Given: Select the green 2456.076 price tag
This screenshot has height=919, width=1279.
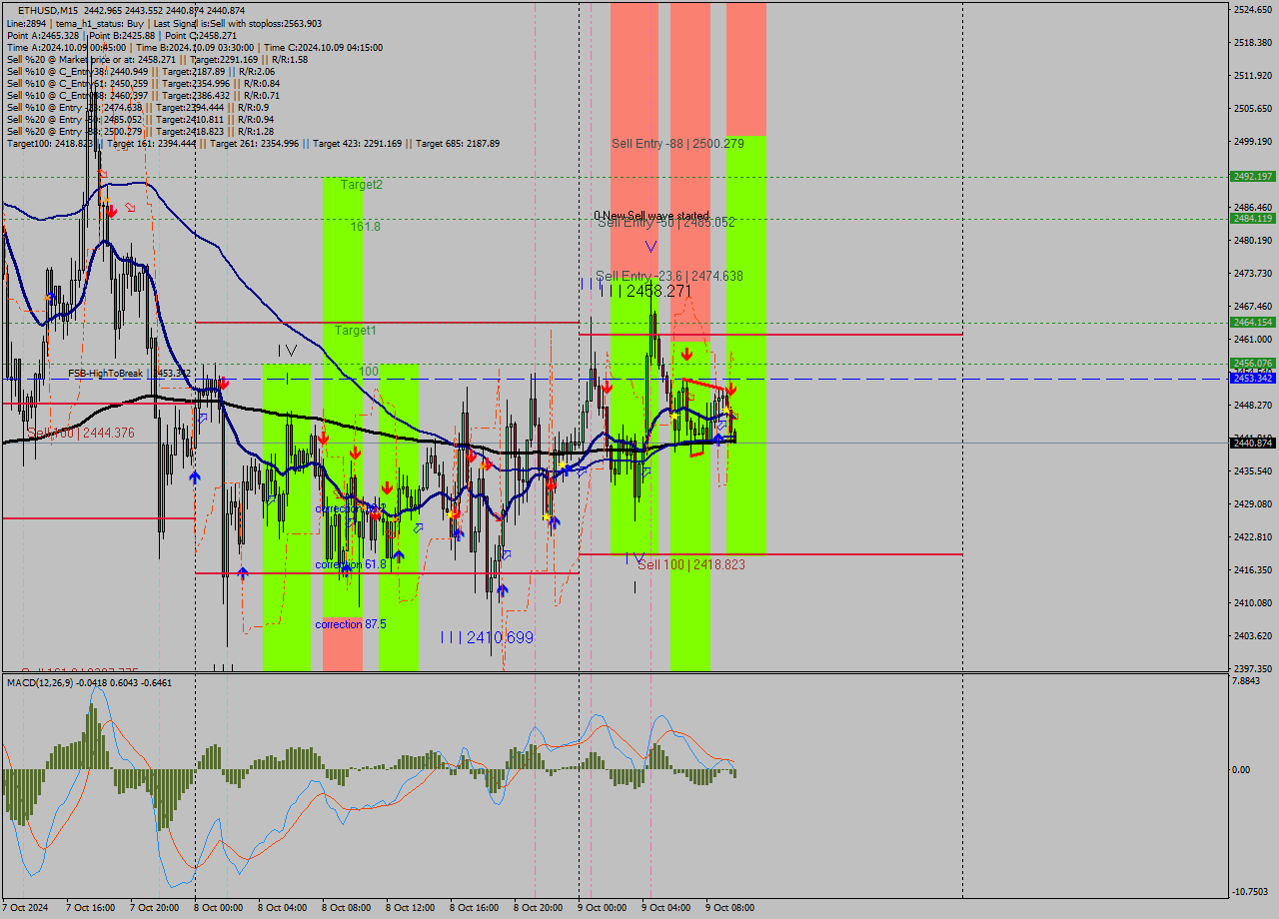Looking at the screenshot, I should coord(1252,363).
